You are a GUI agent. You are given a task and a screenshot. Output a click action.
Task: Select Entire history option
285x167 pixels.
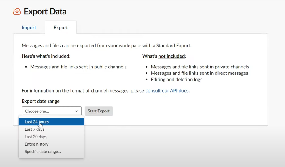[x=52, y=144]
